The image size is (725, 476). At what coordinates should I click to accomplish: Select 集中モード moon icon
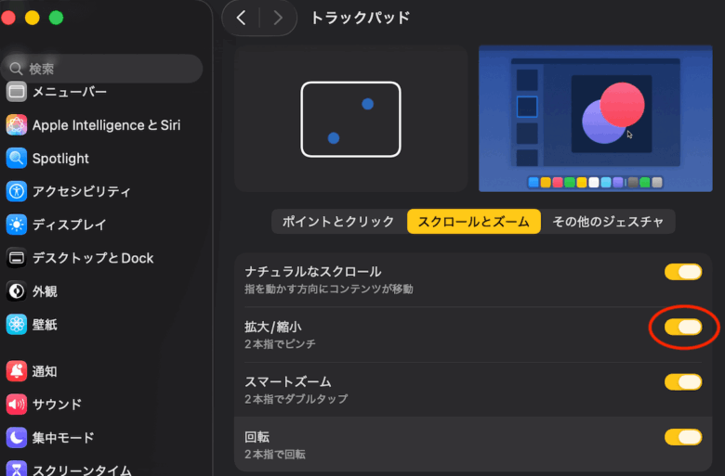[17, 438]
